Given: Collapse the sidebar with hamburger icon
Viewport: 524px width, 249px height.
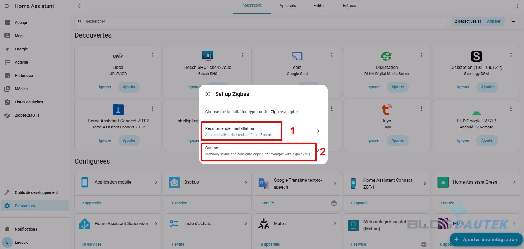Looking at the screenshot, I should click(x=7, y=6).
